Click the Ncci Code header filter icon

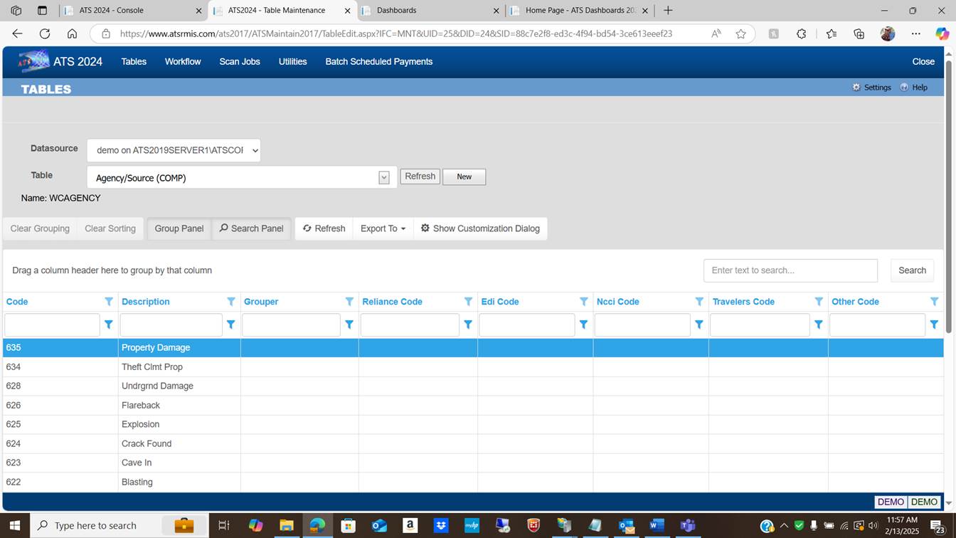click(x=699, y=302)
